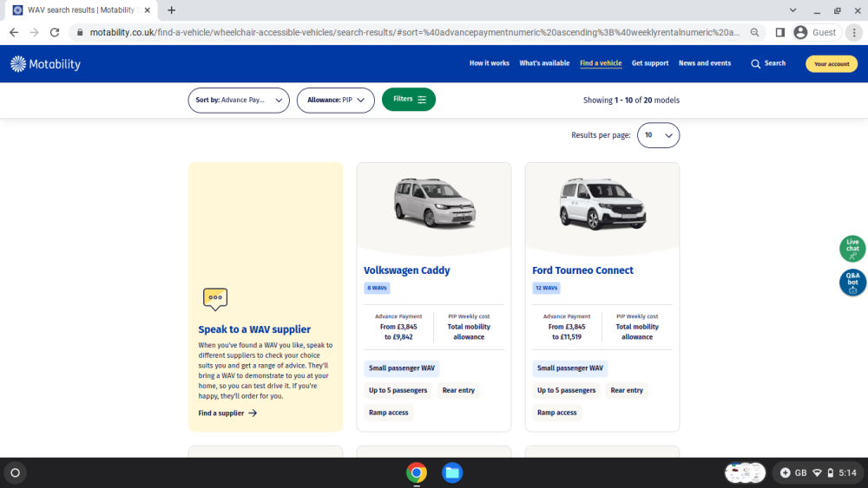The image size is (868, 488).
Task: Open the Allowance PIP dropdown
Action: [x=335, y=100]
